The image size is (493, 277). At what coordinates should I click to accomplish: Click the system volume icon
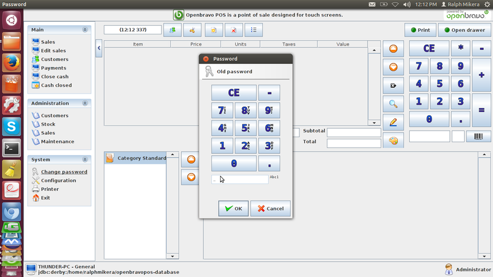(x=407, y=4)
